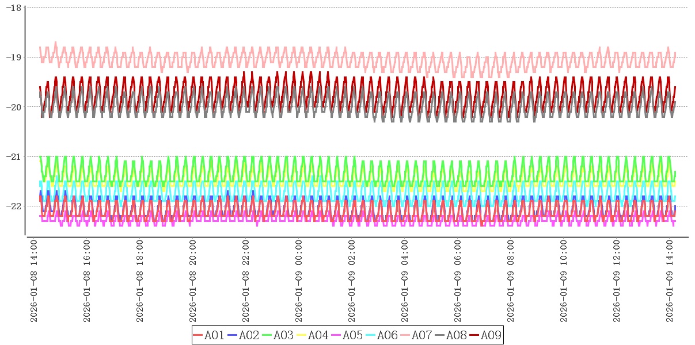Viewport: 695px width, 345px height.
Task: Click the 2026-01-09 12:00 time label
Action: (617, 281)
